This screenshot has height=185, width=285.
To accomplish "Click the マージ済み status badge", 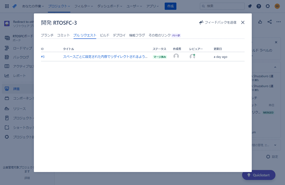I will [160, 57].
